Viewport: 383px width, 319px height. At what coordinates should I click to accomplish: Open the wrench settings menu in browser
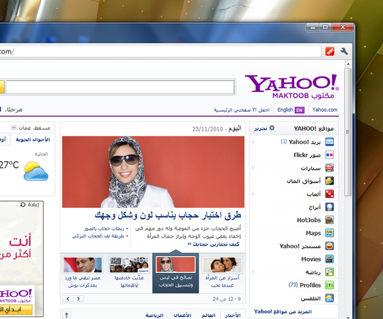344,51
